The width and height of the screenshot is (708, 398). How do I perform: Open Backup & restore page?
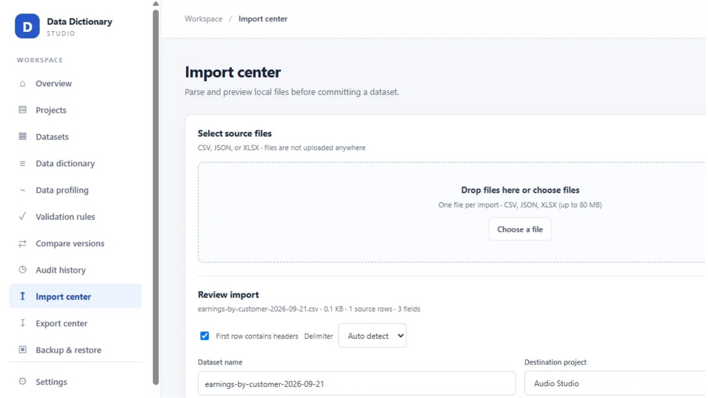75,350
